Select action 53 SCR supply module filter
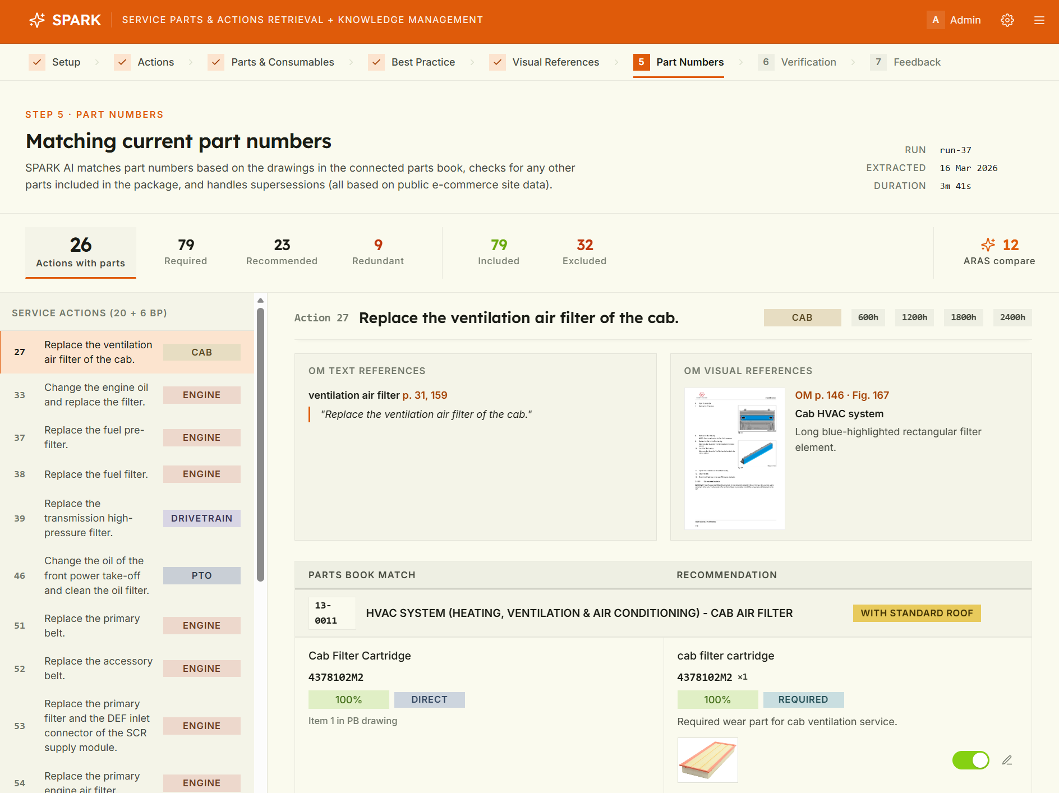Viewport: 1059px width, 793px height. click(127, 726)
